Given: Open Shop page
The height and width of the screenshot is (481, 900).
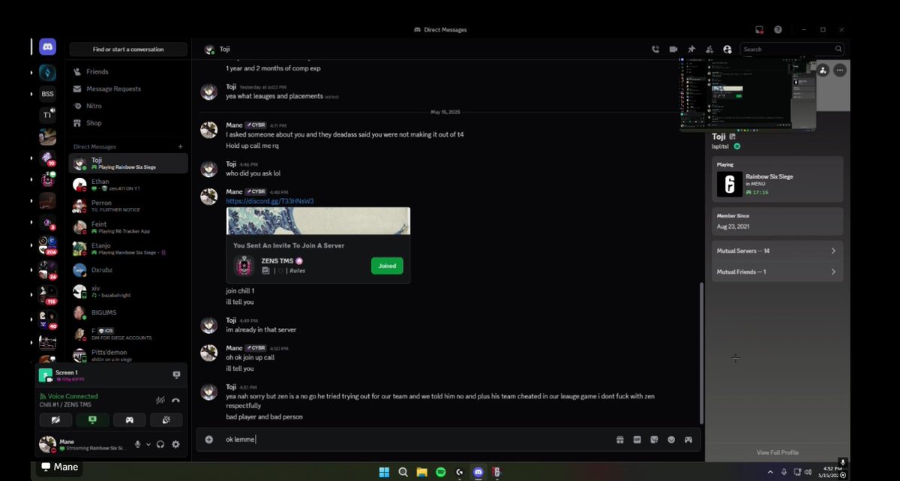Looking at the screenshot, I should tap(127, 123).
